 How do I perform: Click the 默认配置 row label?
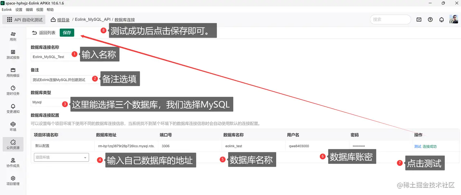tap(42, 146)
